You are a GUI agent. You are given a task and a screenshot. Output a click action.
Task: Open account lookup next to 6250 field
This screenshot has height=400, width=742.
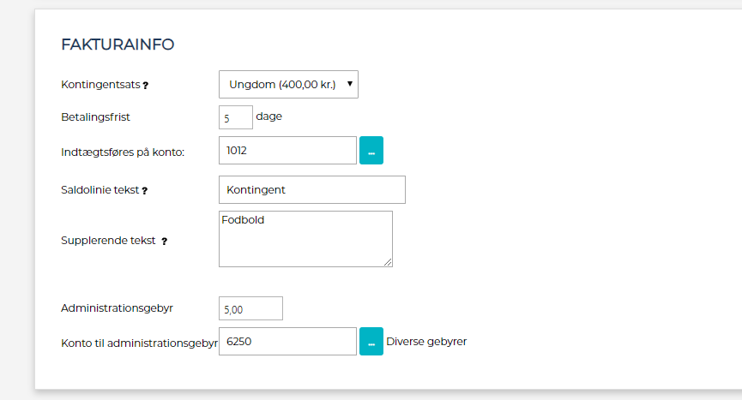[371, 342]
